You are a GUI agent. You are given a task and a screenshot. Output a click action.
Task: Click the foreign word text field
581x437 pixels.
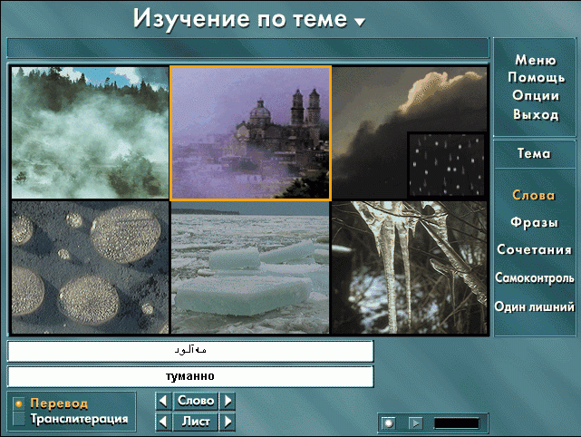click(190, 351)
